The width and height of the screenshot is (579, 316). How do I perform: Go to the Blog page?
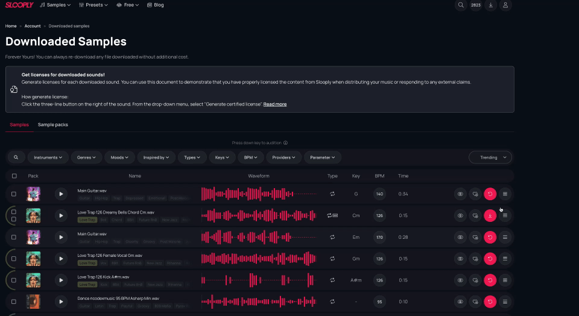pyautogui.click(x=156, y=5)
